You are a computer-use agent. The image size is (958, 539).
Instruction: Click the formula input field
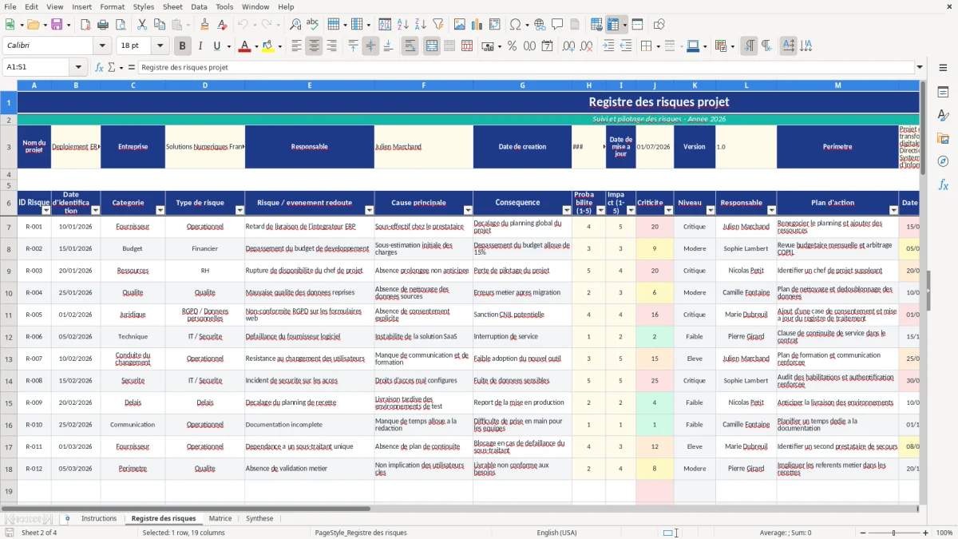click(x=525, y=67)
